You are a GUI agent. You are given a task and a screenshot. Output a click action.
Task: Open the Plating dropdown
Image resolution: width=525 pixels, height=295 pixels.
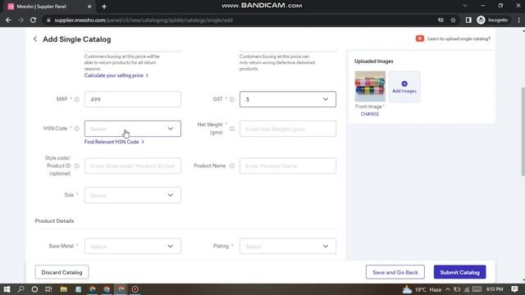288,246
